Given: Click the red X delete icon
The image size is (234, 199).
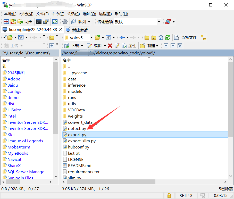Looking at the screenshot, I should click(x=110, y=46).
